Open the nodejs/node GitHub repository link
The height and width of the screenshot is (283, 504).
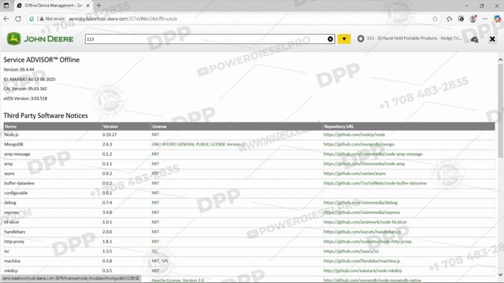[354, 134]
